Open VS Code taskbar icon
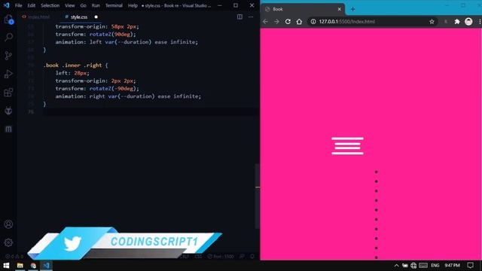 46,266
